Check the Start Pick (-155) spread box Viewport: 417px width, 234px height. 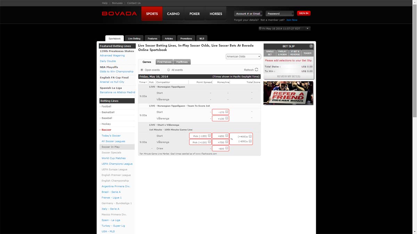pyautogui.click(x=209, y=136)
